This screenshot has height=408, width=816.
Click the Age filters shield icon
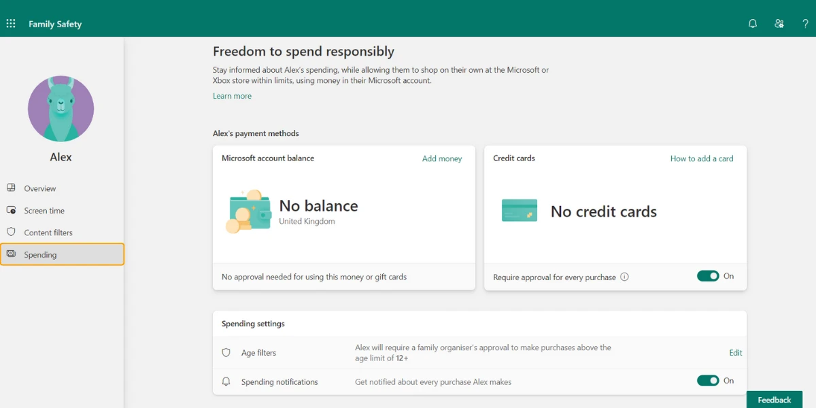coord(226,353)
